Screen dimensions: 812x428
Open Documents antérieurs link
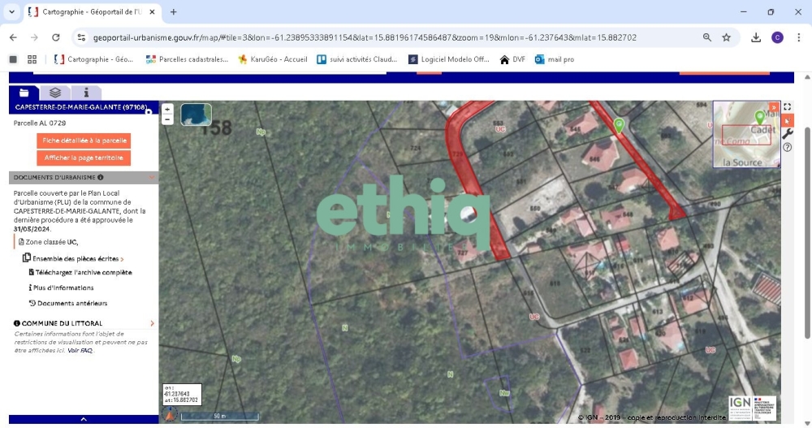click(71, 304)
